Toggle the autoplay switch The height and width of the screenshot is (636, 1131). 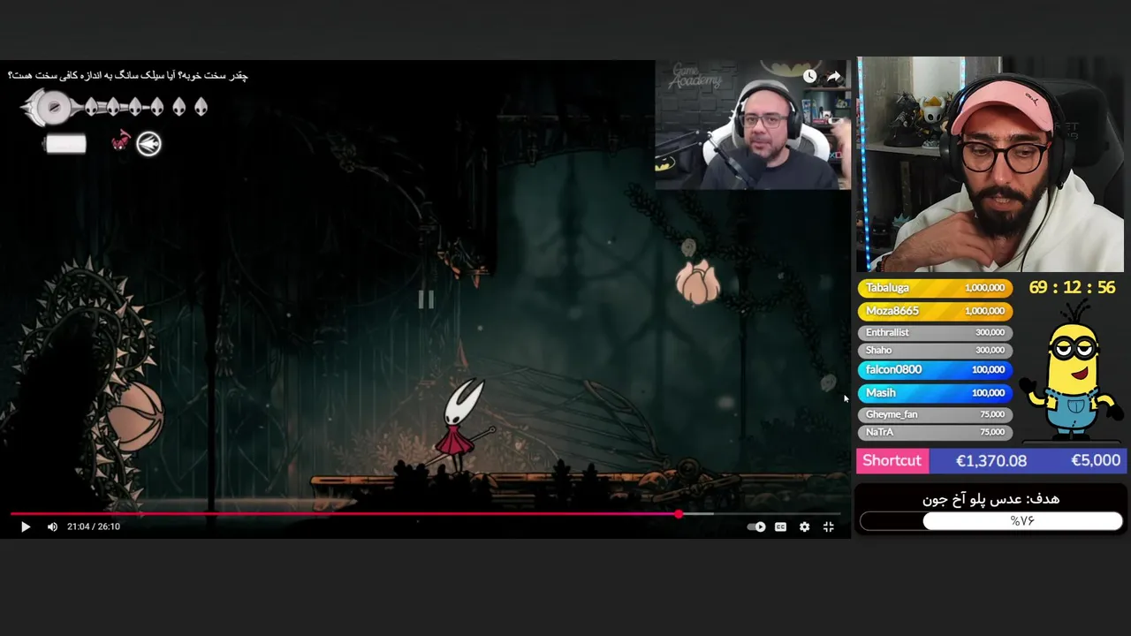click(756, 526)
